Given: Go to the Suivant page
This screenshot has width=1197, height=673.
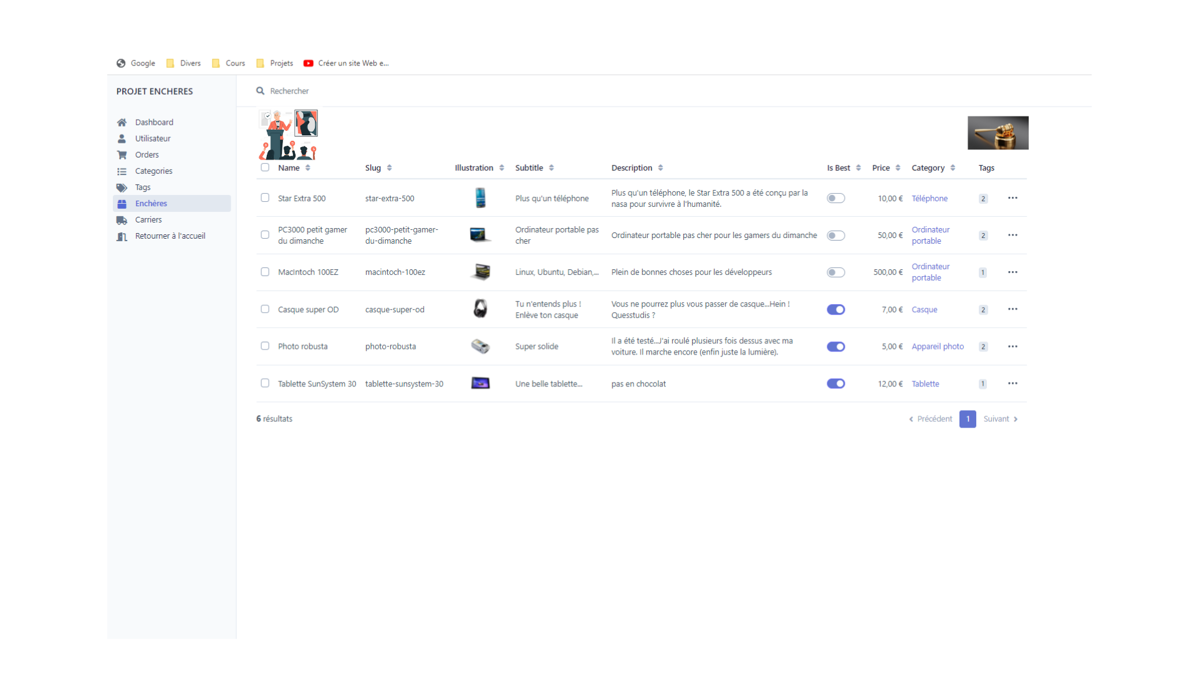Looking at the screenshot, I should [x=996, y=419].
